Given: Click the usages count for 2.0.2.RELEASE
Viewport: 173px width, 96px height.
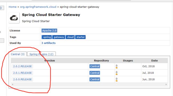Looking at the screenshot, I should point(117,66).
